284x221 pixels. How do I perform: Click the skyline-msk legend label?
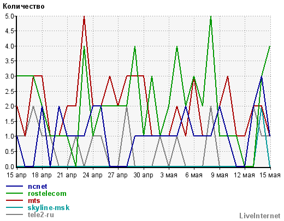[49, 208]
